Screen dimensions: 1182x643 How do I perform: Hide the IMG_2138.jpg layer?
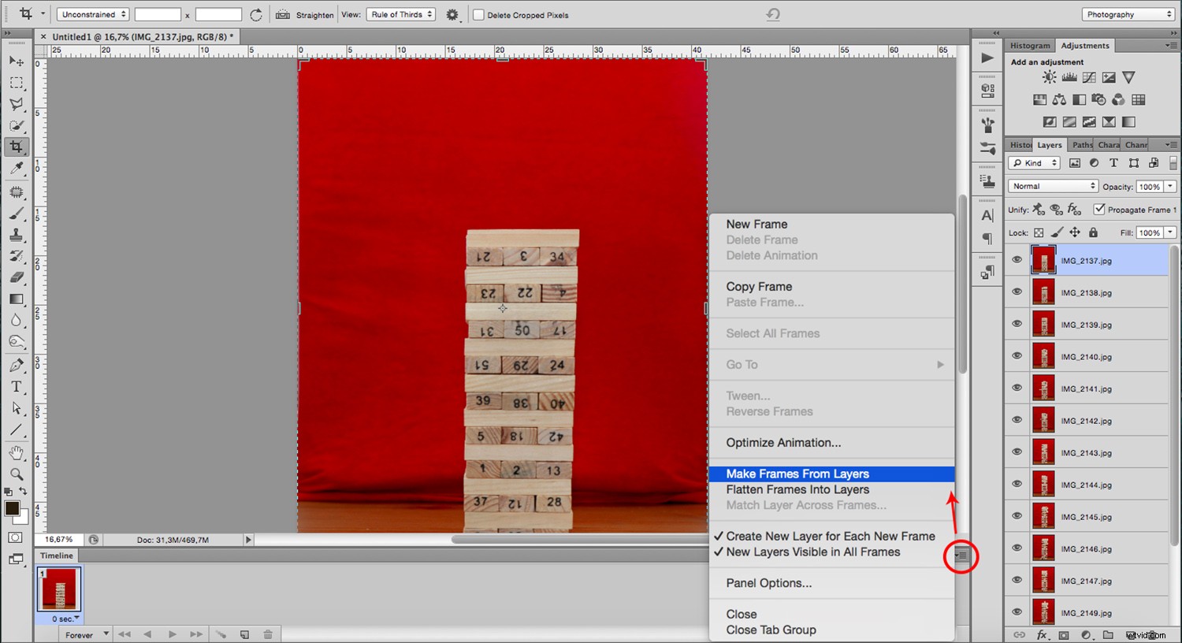(x=1017, y=292)
